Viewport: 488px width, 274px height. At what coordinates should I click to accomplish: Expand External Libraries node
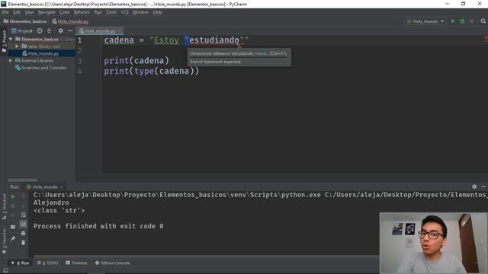pos(11,61)
